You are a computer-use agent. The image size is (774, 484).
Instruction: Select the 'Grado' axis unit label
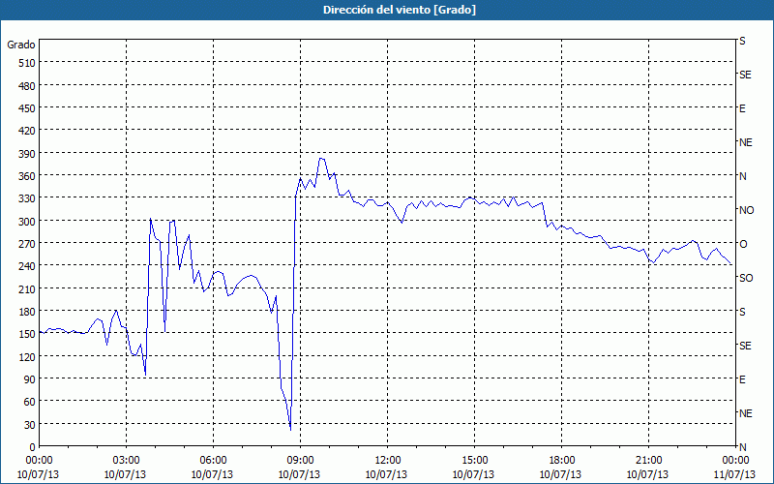pos(21,45)
